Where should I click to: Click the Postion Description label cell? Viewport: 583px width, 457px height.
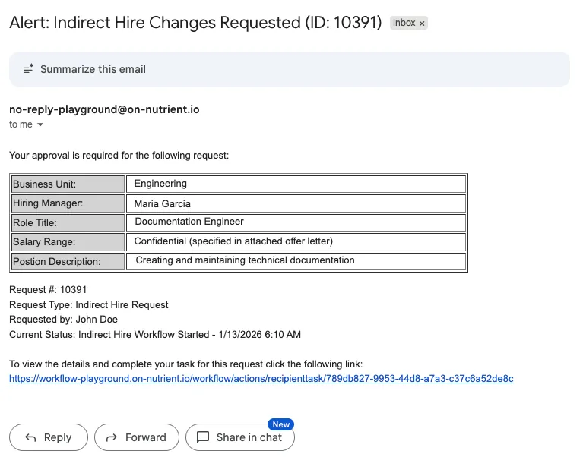click(x=68, y=261)
